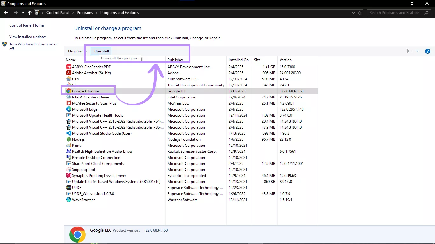Click the Node.js icon
Viewport: 435px width, 244px height.
(68, 139)
